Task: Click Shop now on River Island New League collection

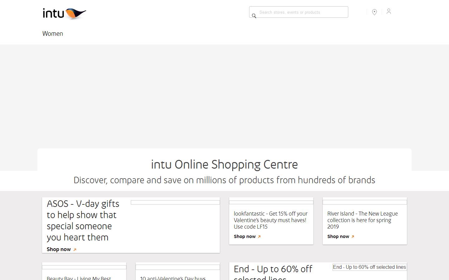Action: pyautogui.click(x=338, y=236)
